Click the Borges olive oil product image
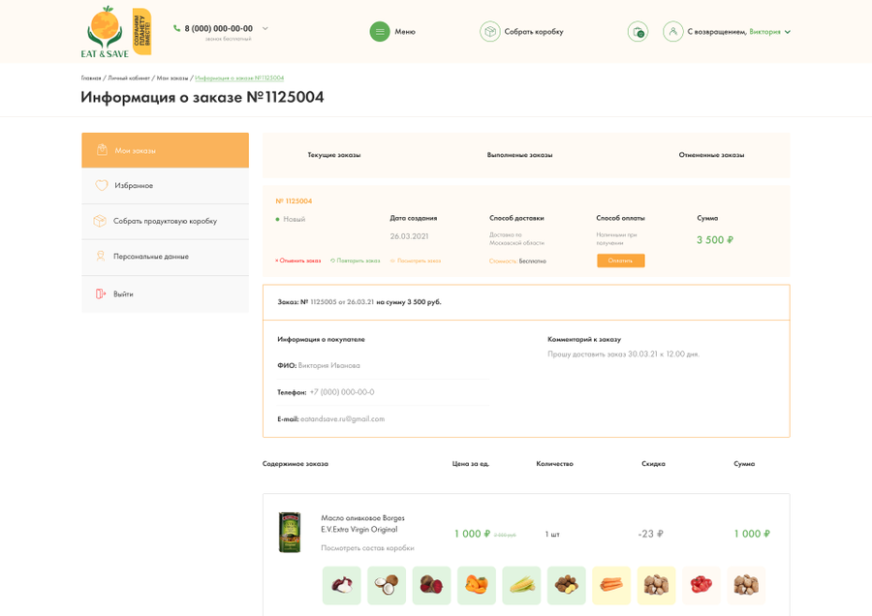Viewport: 872px width, 616px height. pyautogui.click(x=289, y=533)
